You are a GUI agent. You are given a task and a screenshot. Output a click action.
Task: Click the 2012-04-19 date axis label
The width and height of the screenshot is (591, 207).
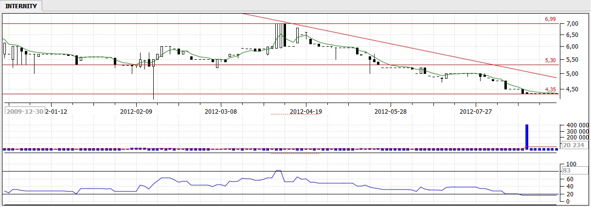[x=305, y=111]
